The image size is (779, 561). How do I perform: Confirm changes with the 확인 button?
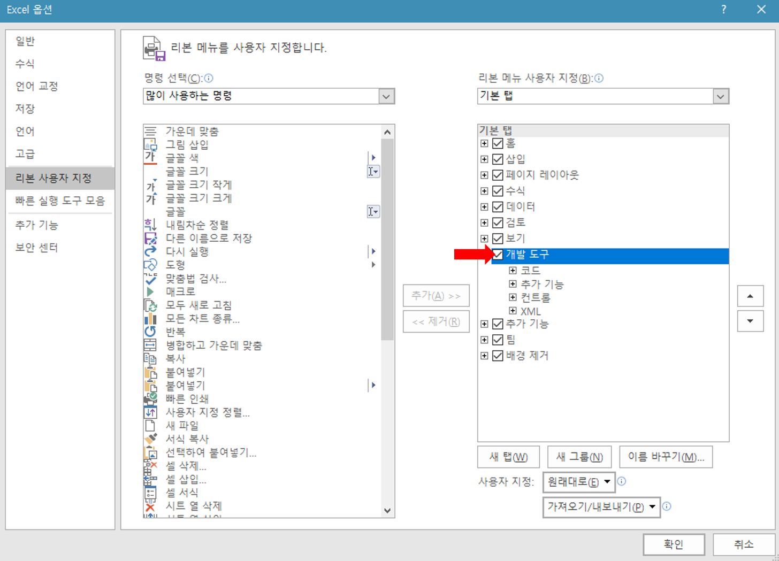tap(674, 544)
